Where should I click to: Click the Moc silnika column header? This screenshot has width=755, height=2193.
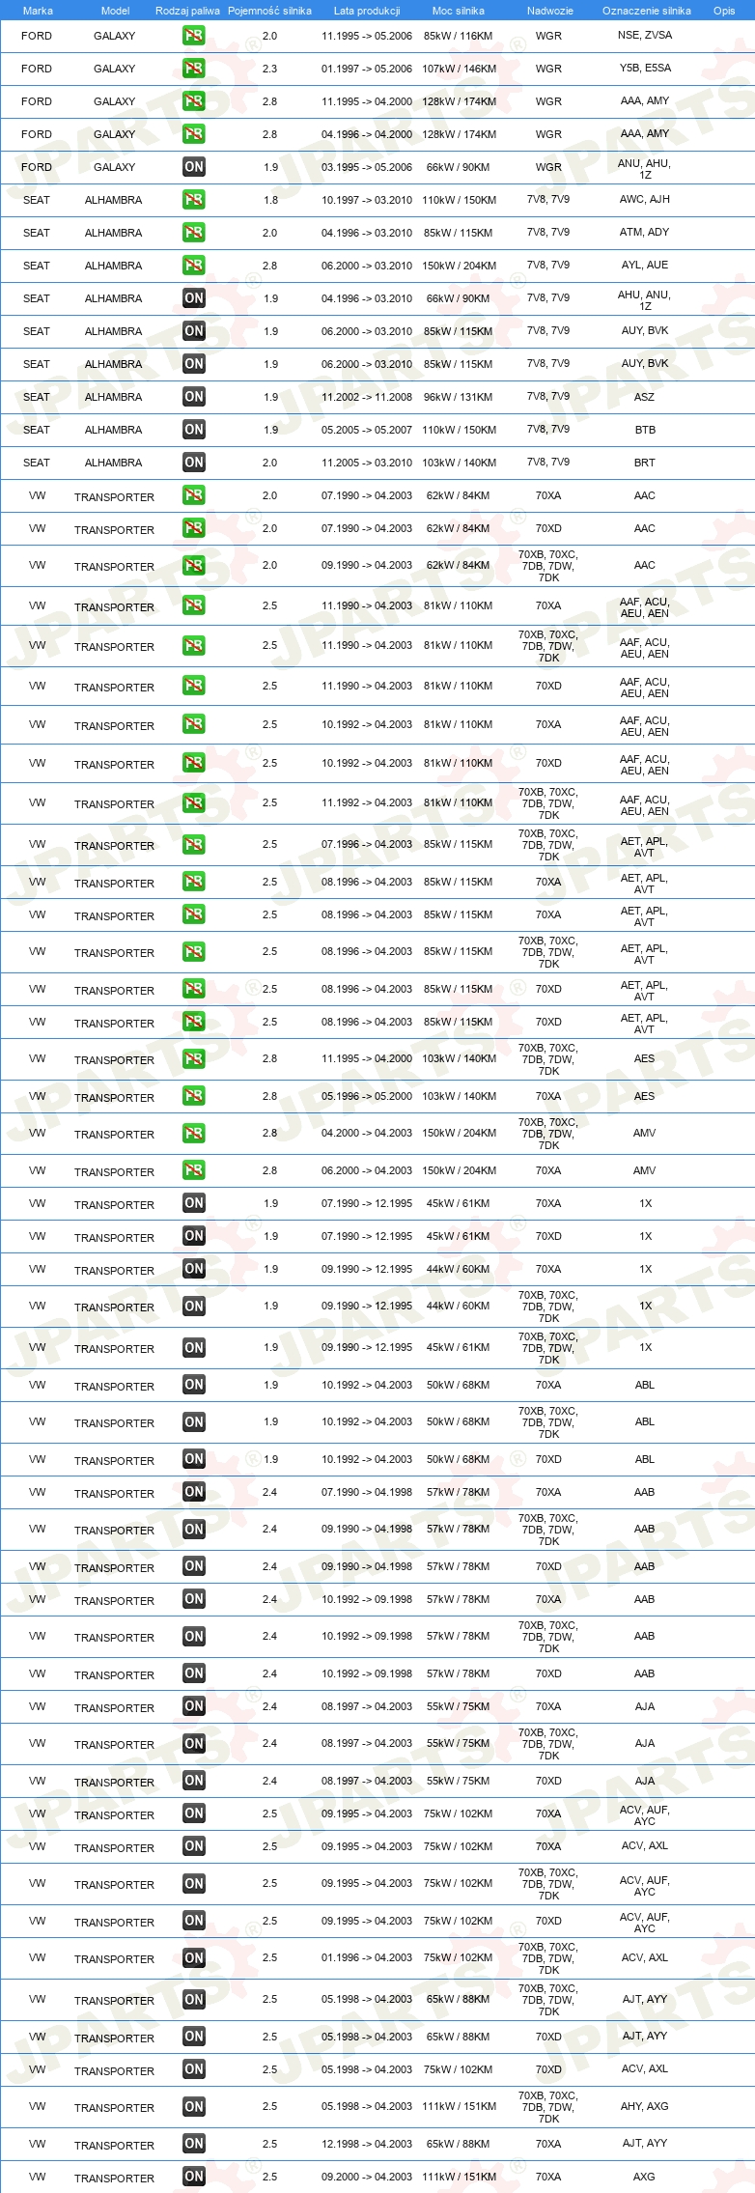click(459, 11)
